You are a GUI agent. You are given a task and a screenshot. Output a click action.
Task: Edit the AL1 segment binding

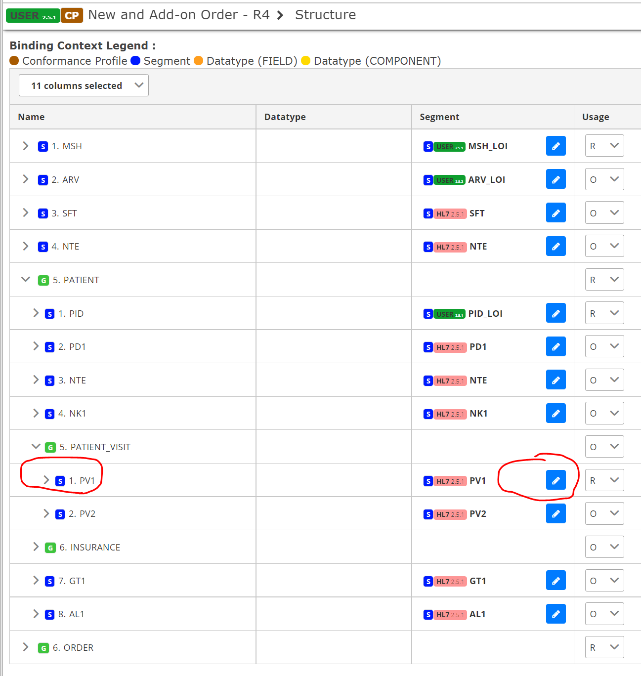(x=556, y=614)
